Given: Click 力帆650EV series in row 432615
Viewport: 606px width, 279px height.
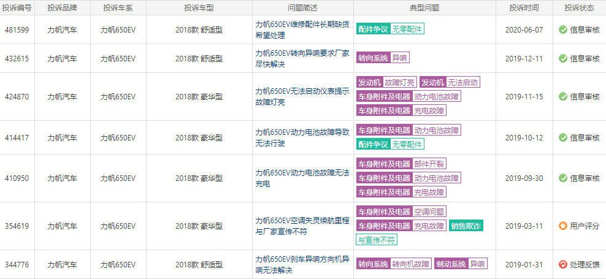Looking at the screenshot, I should (118, 59).
